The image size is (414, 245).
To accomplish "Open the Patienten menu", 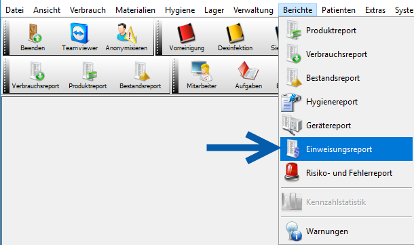I will pos(338,10).
